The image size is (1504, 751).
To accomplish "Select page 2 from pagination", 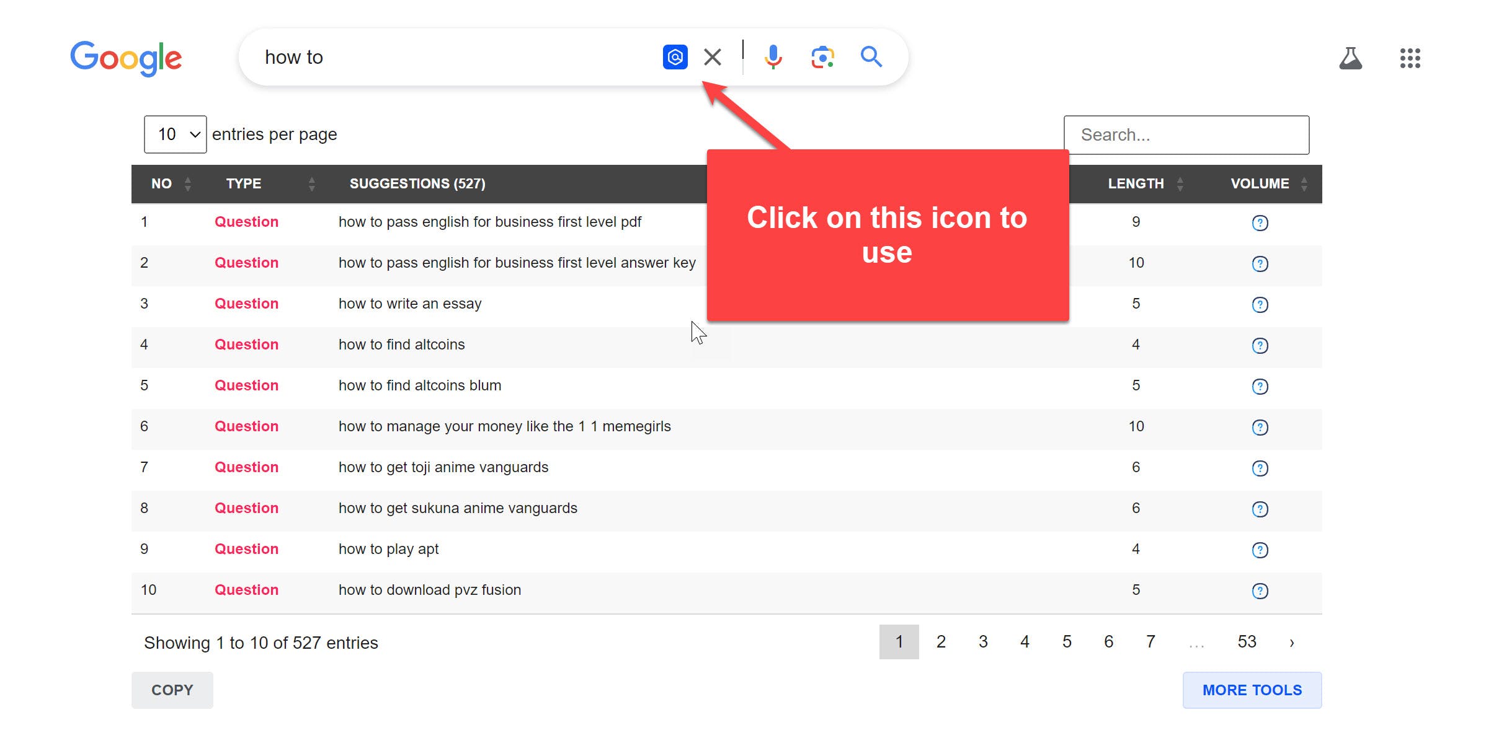I will [940, 642].
